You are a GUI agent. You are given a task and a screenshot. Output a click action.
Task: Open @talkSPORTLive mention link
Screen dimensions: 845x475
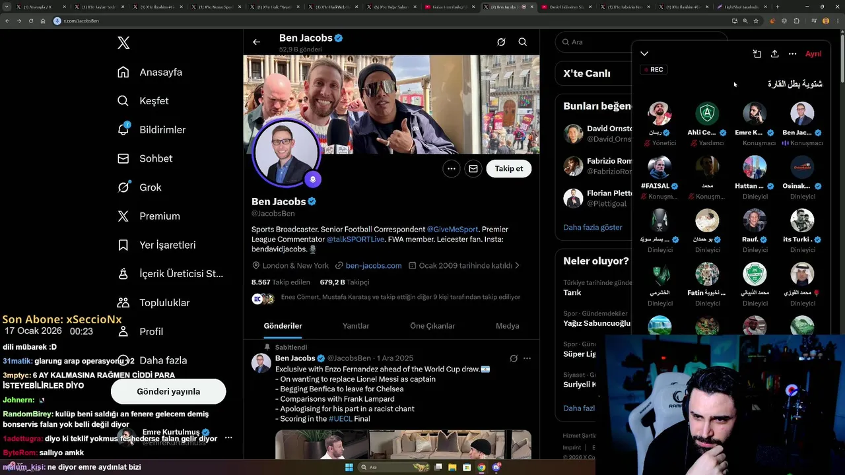(355, 239)
